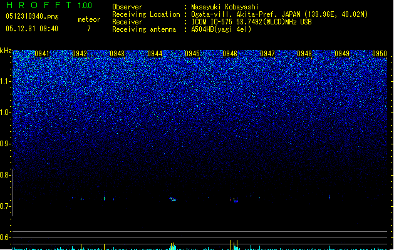Viewport: 394px width, 250px height.
Task: Click the 0950 time marker
Action: pyautogui.click(x=380, y=54)
